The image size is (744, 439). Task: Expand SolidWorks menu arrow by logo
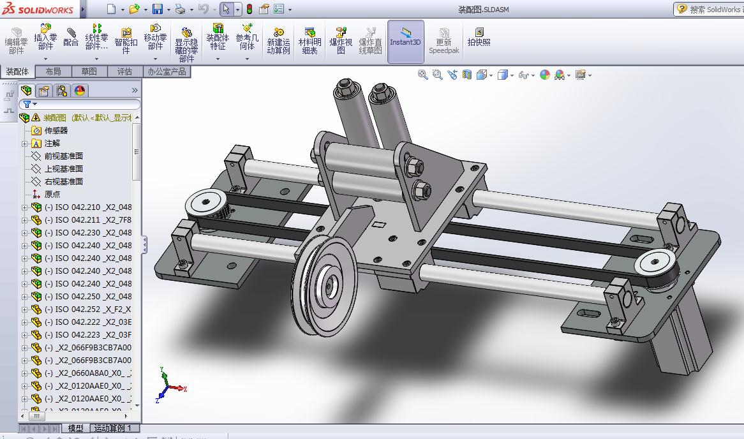(82, 9)
